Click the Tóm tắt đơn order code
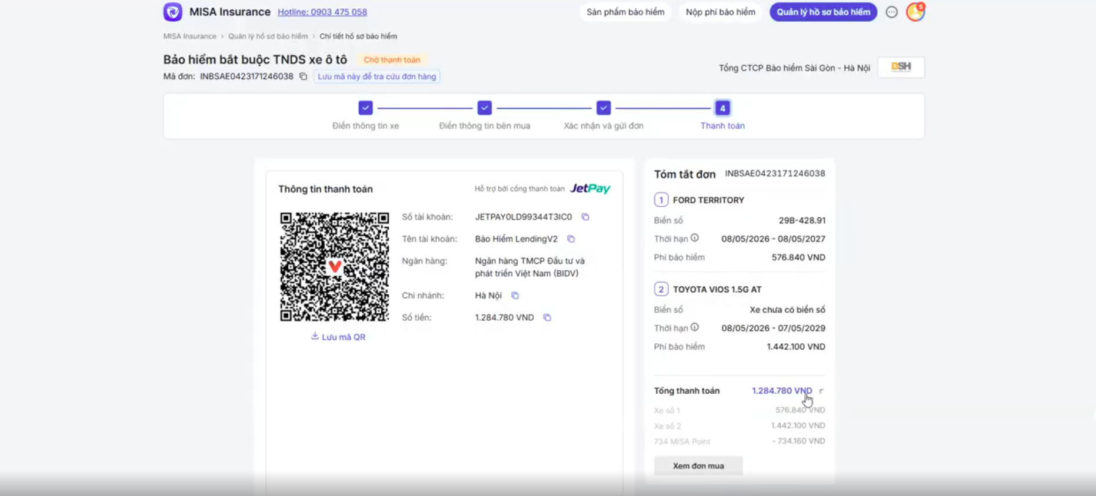The width and height of the screenshot is (1096, 496). coord(775,173)
